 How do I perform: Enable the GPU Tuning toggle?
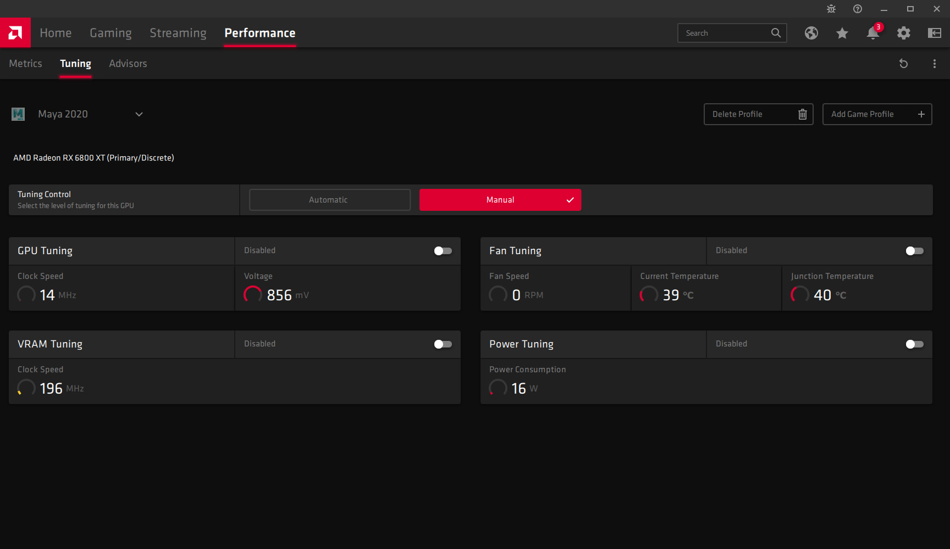pos(443,251)
